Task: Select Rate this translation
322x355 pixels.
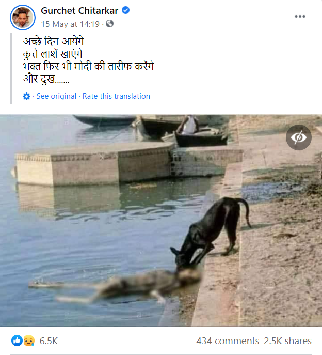Action: point(116,96)
